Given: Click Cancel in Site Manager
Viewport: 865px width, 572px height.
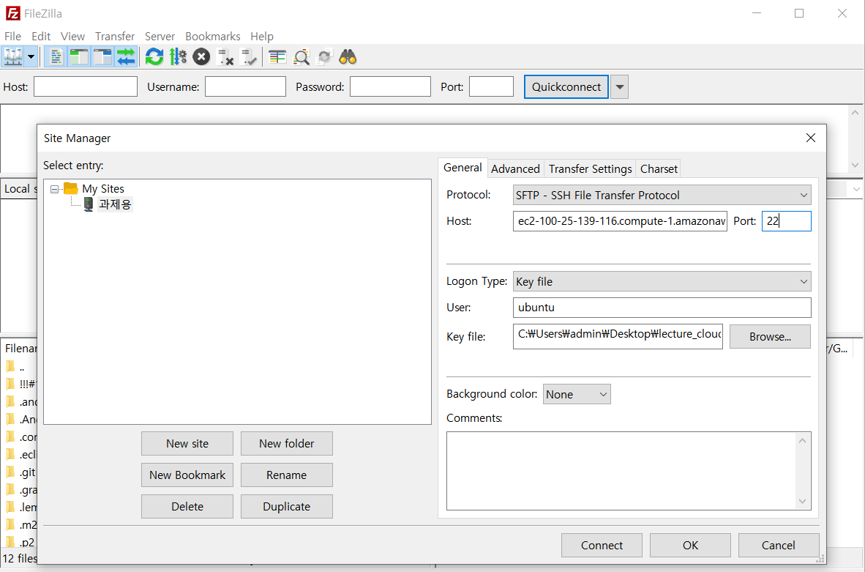Looking at the screenshot, I should (x=779, y=545).
